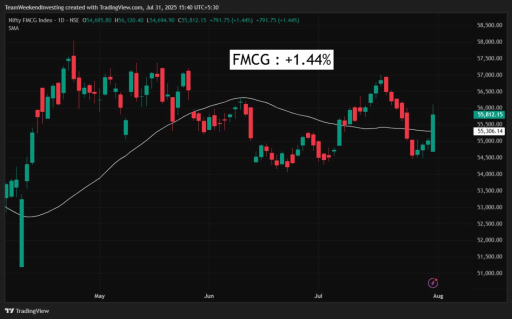
Task: Select the Nifty FMCG Index symbol title
Action: click(x=30, y=20)
